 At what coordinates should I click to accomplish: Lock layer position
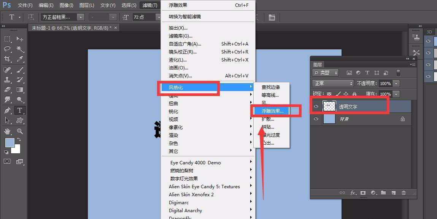346,94
